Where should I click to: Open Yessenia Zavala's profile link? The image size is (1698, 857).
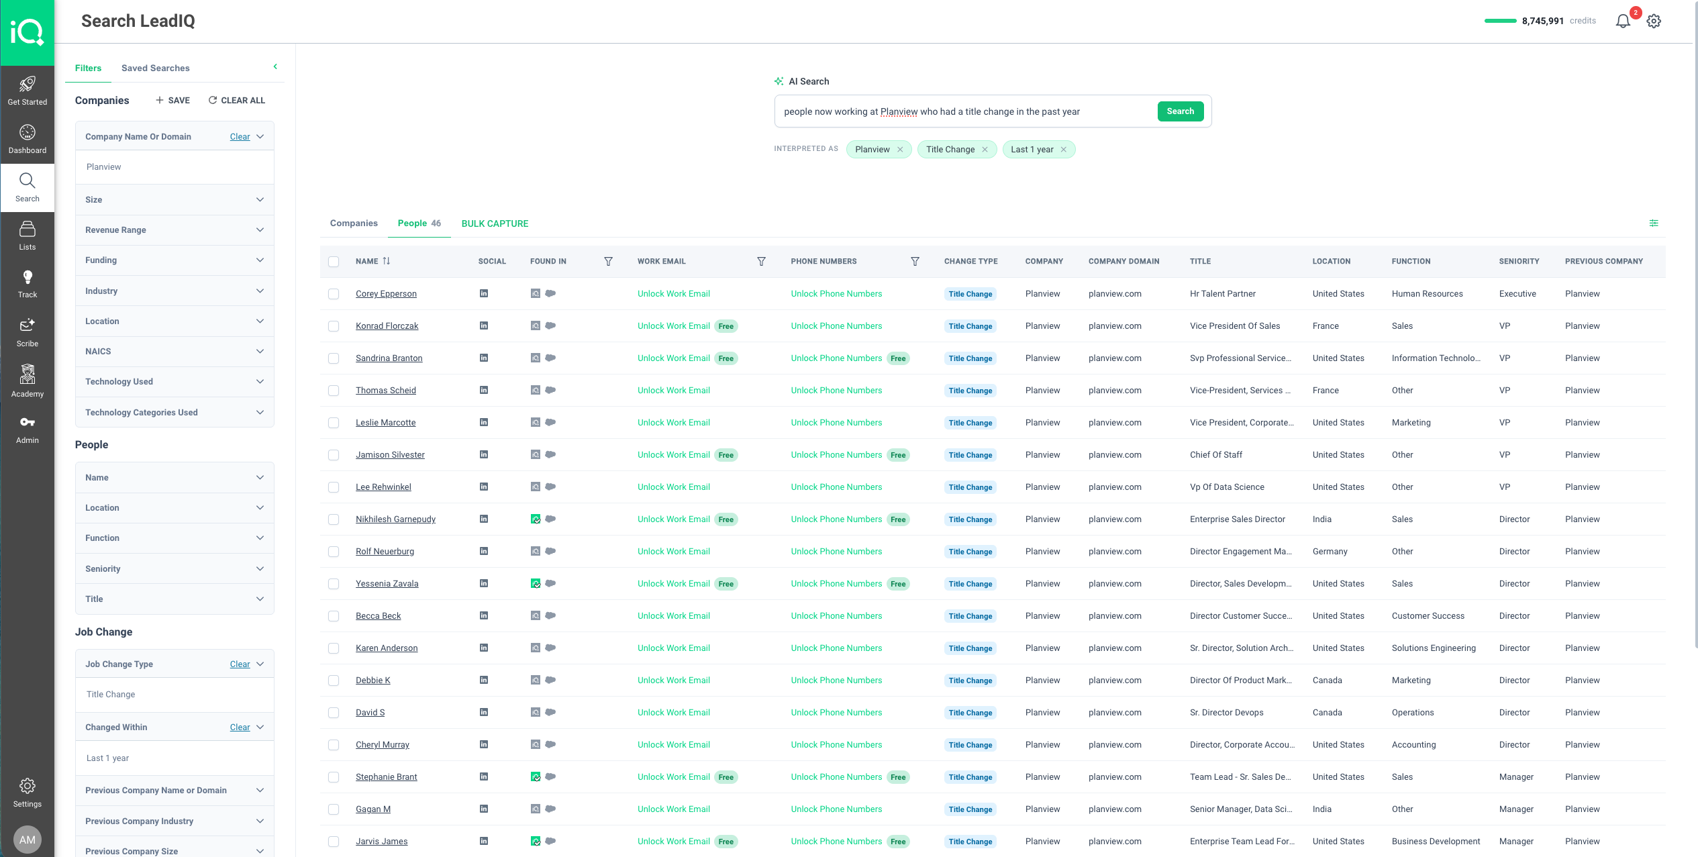click(387, 584)
